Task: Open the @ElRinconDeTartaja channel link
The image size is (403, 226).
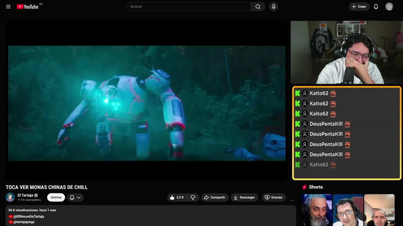Action: tap(29, 217)
